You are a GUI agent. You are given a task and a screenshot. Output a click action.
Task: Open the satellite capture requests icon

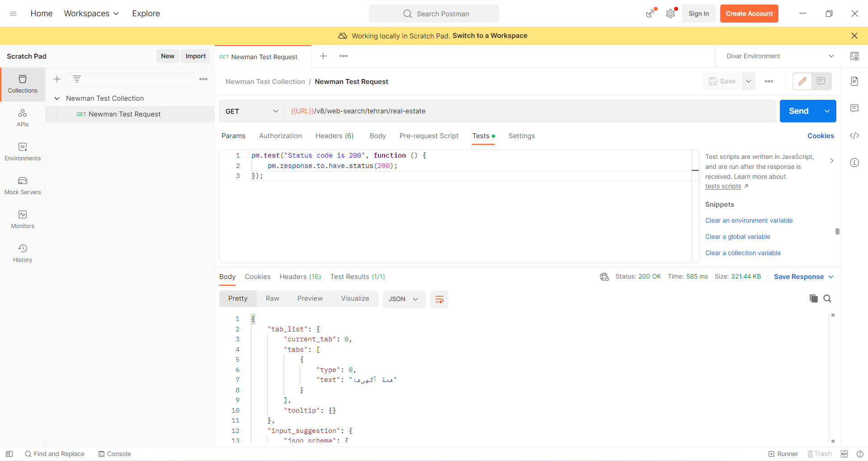point(651,14)
